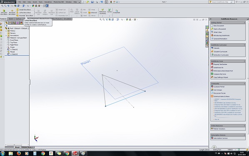Screen dimensions: 249x156
Task: Click the Revolved Boss/Base tool
Action: [x=12, y=12]
